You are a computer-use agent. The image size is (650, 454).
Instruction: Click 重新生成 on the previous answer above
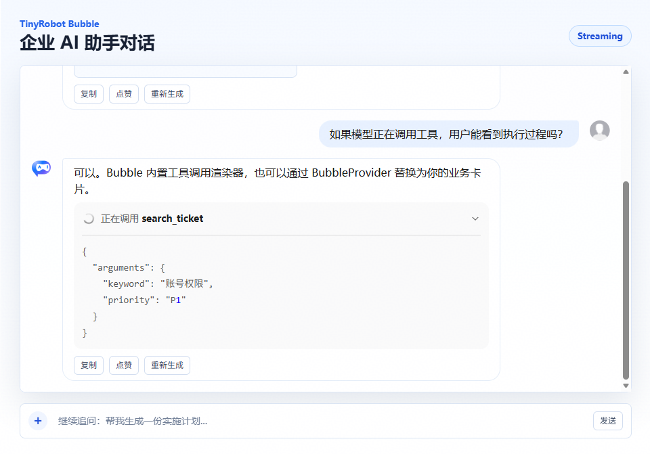click(167, 94)
